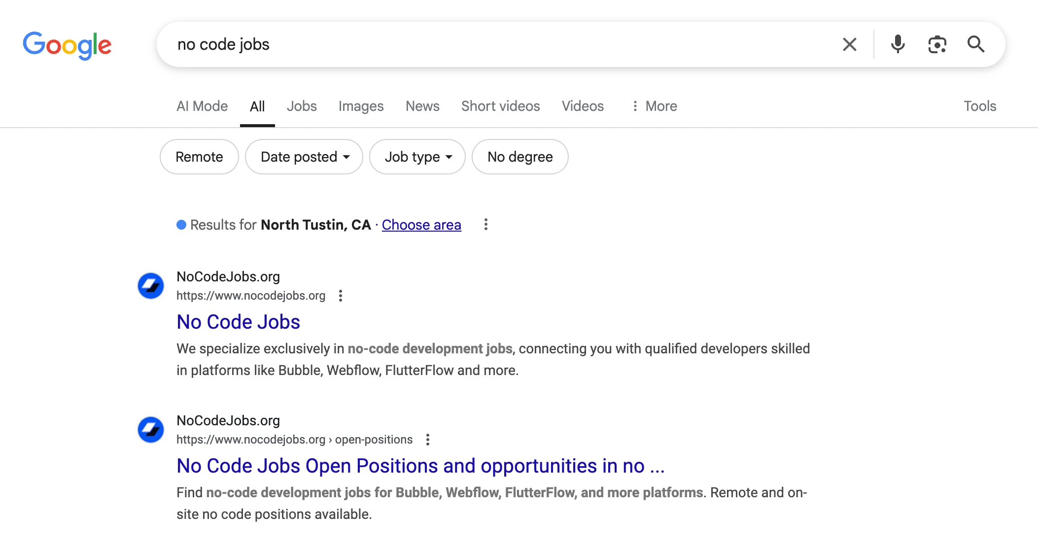Toggle the No degree filter chip
This screenshot has width=1038, height=548.
click(x=520, y=157)
